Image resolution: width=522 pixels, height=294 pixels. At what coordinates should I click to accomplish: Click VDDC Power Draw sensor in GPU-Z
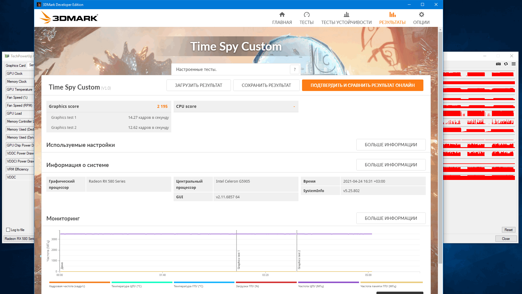(x=20, y=153)
